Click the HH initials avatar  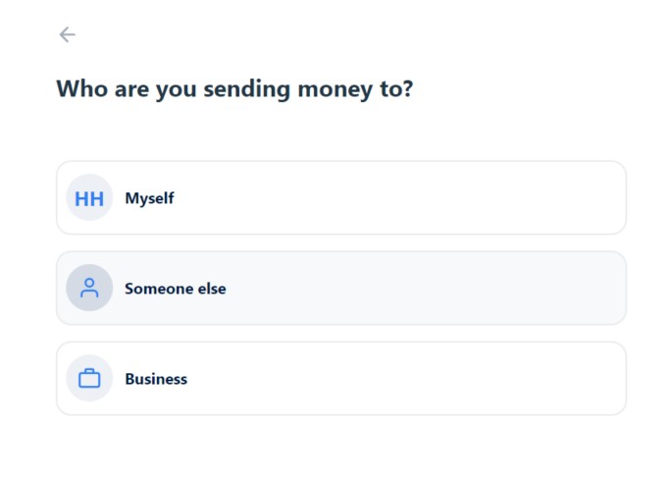[89, 197]
